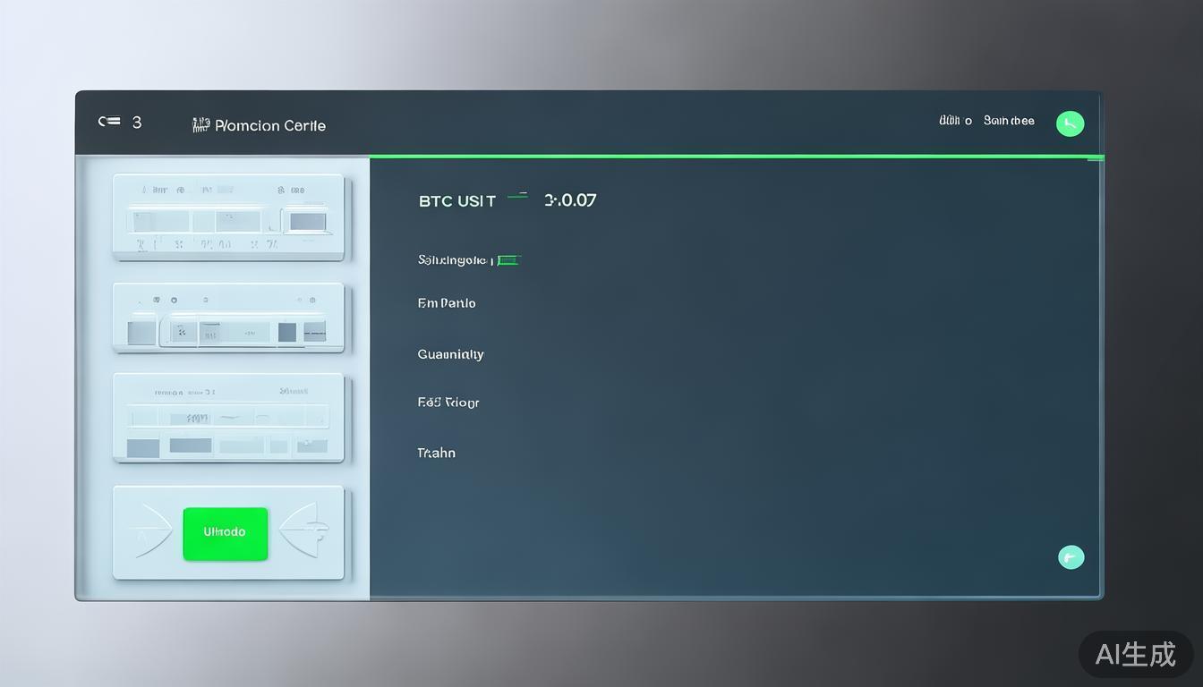1203x687 pixels.
Task: Expand the Em Panlo option row
Action: tap(446, 303)
